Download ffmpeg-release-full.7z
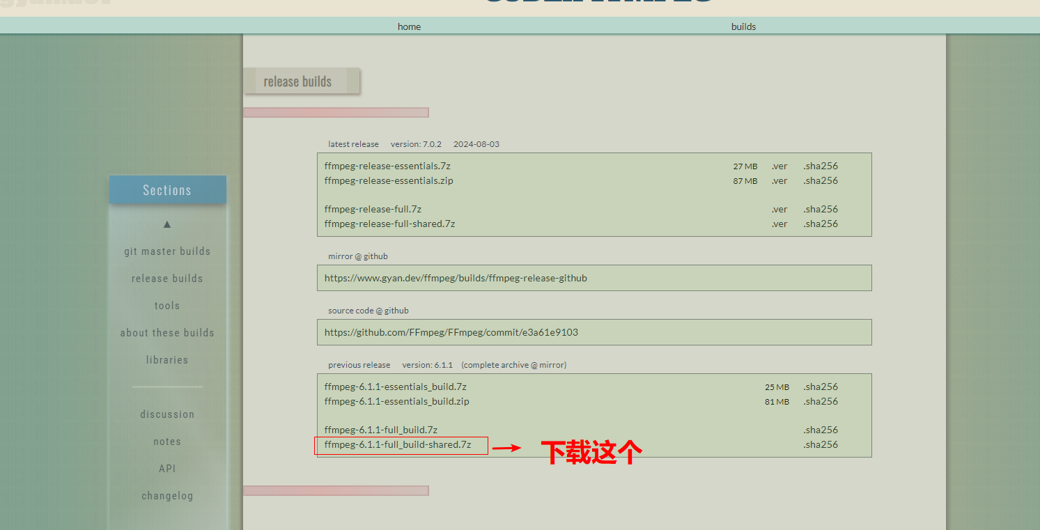Image resolution: width=1040 pixels, height=530 pixels. [x=373, y=209]
